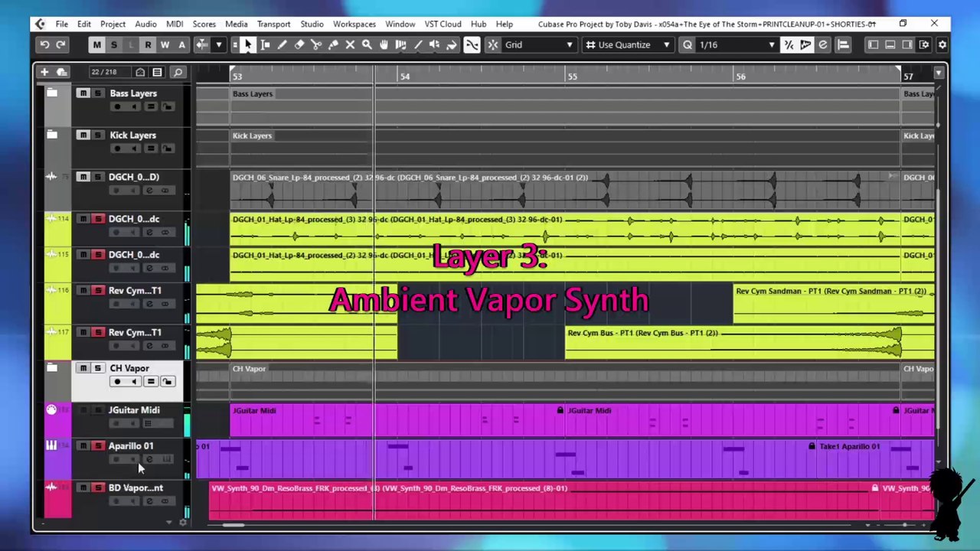
Task: Select the Split scissors tool
Action: pos(316,45)
